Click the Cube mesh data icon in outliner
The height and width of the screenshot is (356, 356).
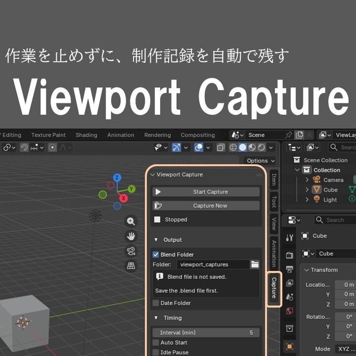point(352,189)
